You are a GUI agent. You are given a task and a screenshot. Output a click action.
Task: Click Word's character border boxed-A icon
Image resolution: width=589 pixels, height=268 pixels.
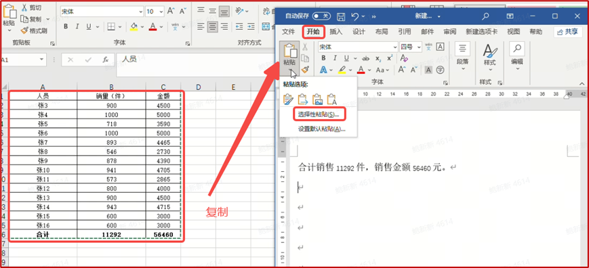tap(440, 47)
